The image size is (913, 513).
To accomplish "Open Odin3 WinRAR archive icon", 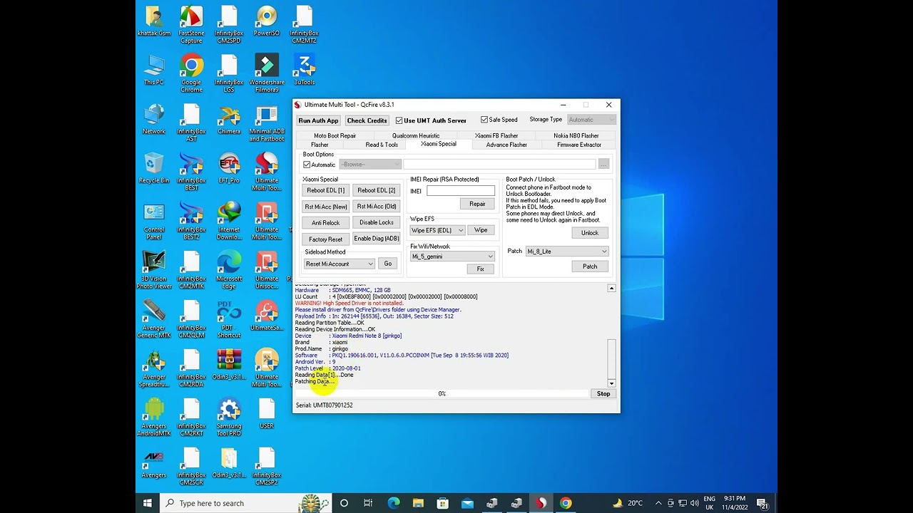I will (x=229, y=365).
